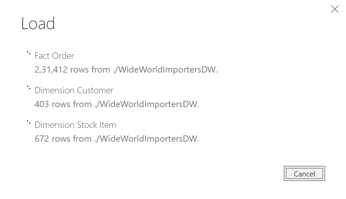This screenshot has width=346, height=199.
Task: Select the Dimension Customer table name
Action: (x=74, y=90)
